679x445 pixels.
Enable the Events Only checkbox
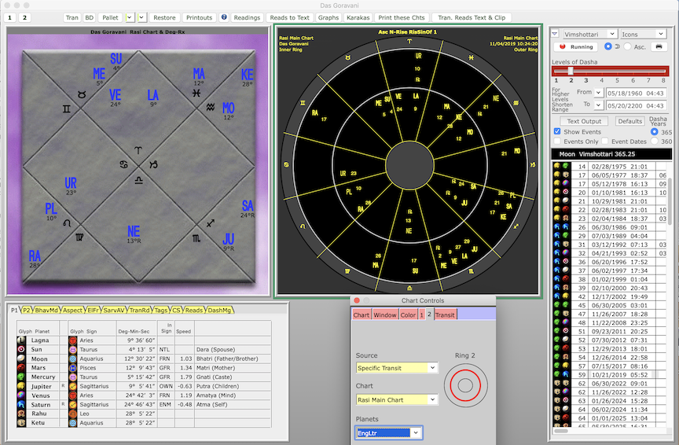coord(557,142)
